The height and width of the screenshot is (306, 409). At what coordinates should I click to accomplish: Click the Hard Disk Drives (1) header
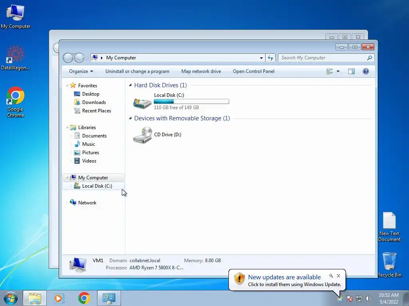[161, 85]
